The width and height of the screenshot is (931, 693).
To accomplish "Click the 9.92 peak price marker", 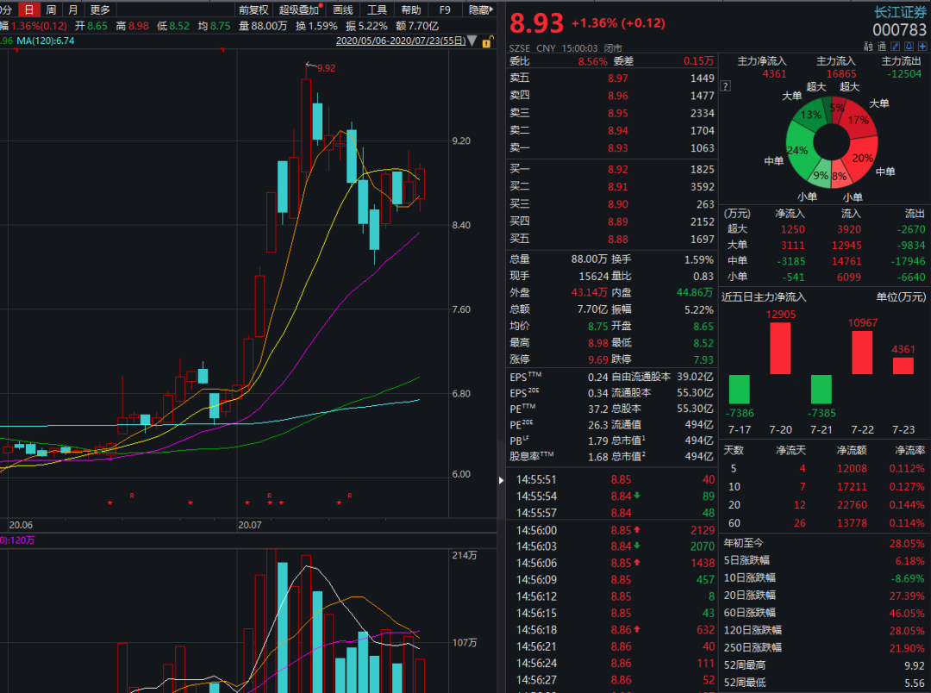I will coord(325,67).
